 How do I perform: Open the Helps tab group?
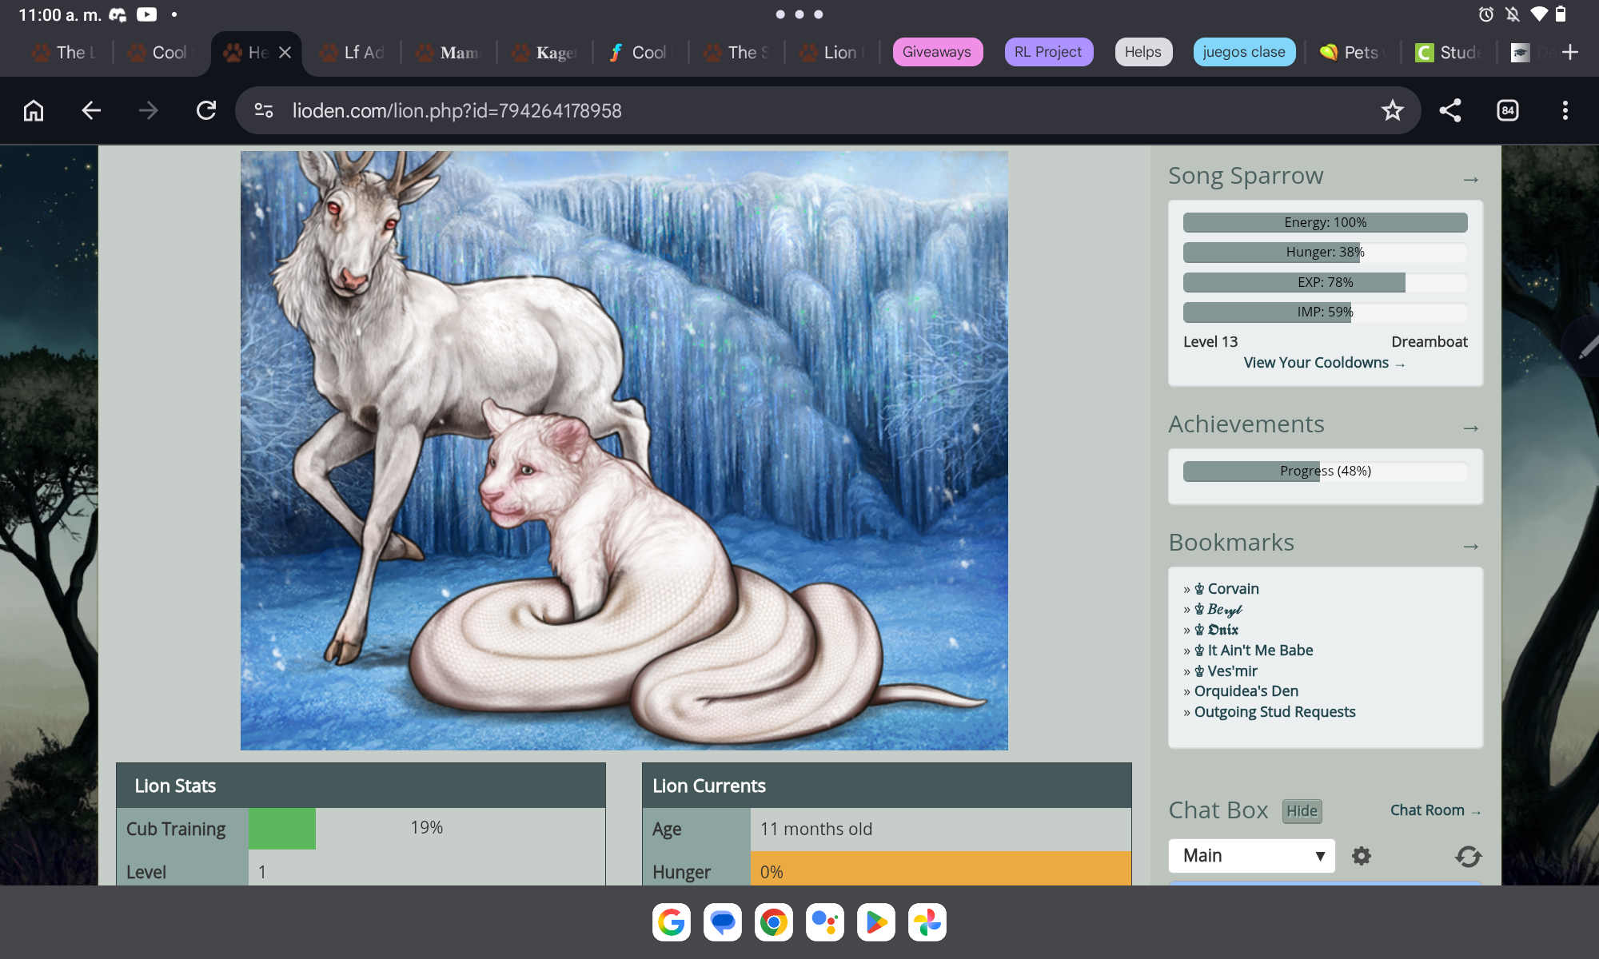tap(1143, 52)
